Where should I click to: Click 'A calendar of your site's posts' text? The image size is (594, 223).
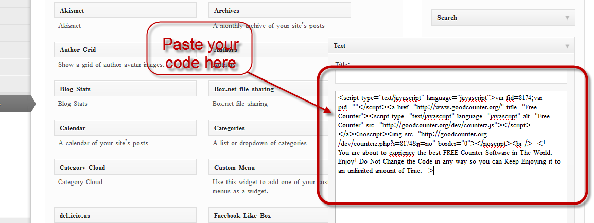click(x=103, y=143)
